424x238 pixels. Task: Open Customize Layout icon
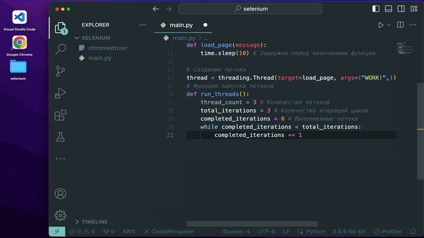pos(414,9)
